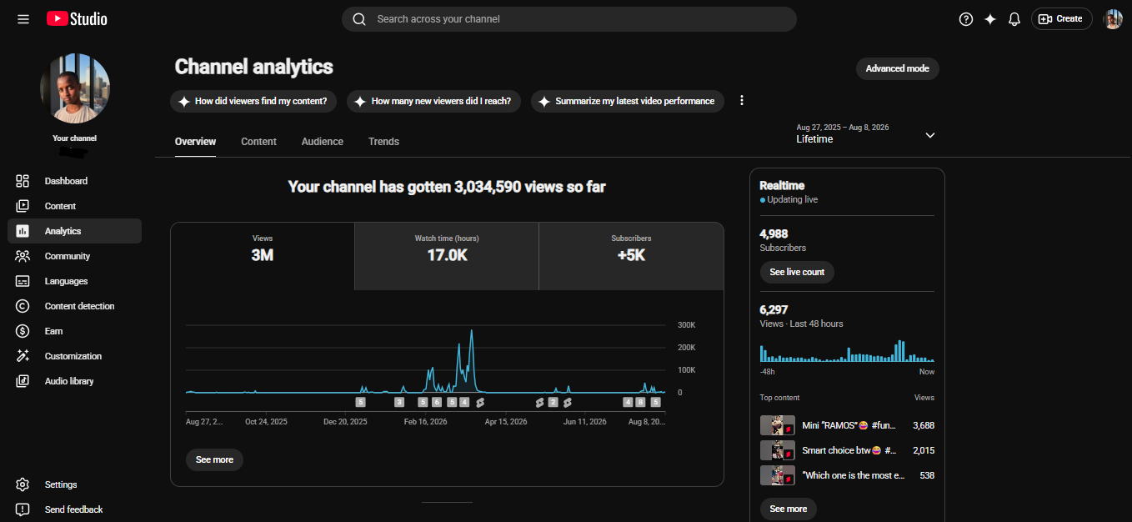This screenshot has height=522, width=1132.
Task: Click the Mini "RAMOS" video thumbnail
Action: (777, 425)
